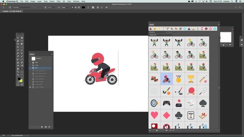
Task: Toggle the Character and Paragraph panels
Action: coord(93,7)
